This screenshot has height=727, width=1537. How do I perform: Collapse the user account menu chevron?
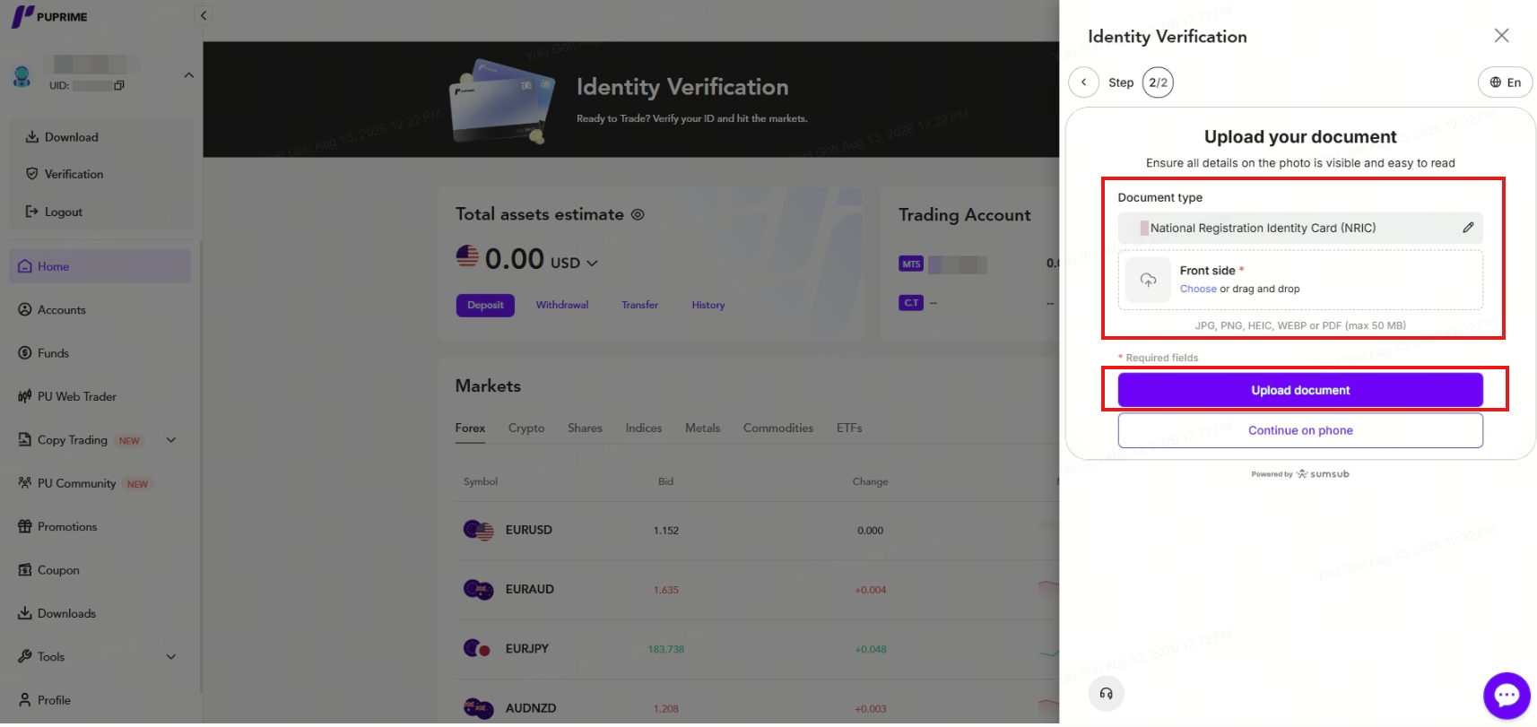click(188, 75)
